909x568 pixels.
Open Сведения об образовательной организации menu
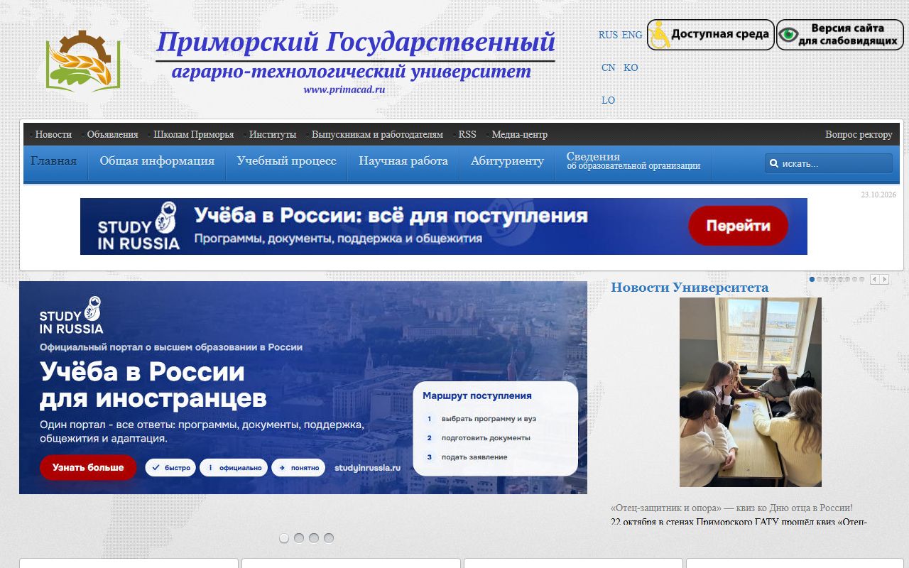pos(633,161)
